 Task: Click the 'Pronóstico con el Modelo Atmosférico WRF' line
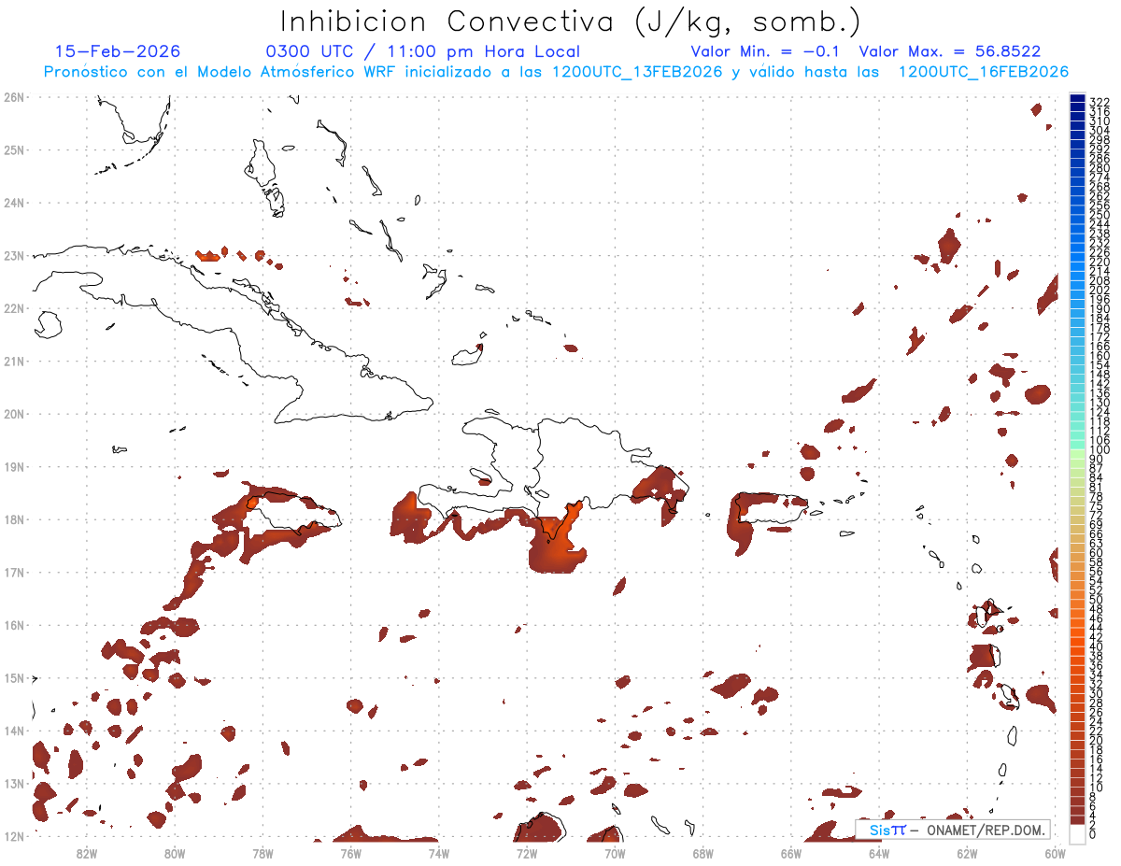pyautogui.click(x=221, y=72)
